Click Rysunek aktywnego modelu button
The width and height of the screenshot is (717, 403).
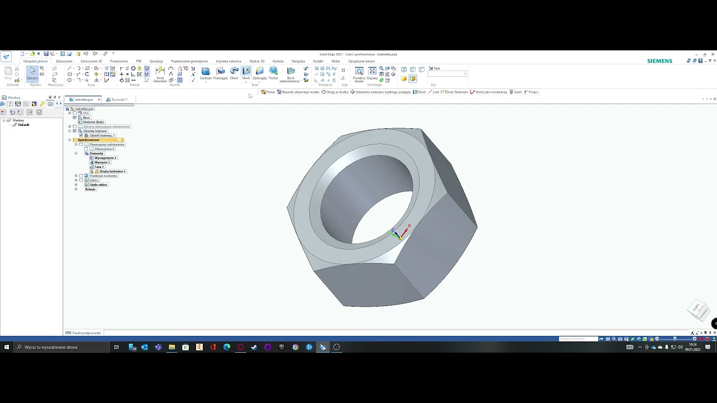coord(298,92)
